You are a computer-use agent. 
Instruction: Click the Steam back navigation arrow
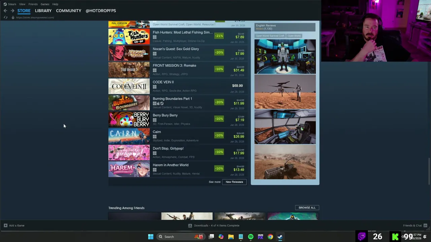point(5,11)
